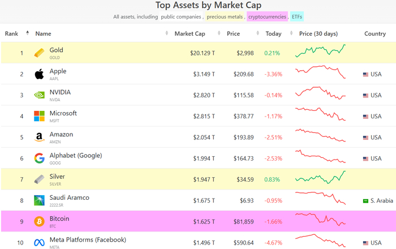Sort by Name column header
Viewport: 396px width, 249px height.
pos(43,33)
